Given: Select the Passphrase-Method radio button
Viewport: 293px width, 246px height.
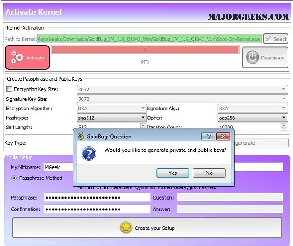Looking at the screenshot, I should pyautogui.click(x=14, y=178).
